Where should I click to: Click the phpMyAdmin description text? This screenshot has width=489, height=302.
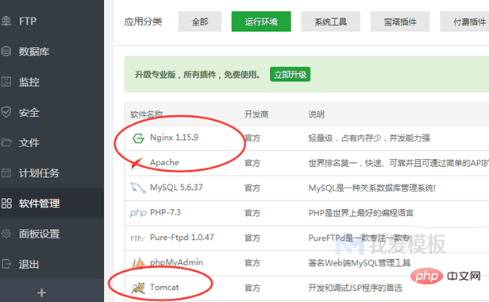(x=360, y=263)
